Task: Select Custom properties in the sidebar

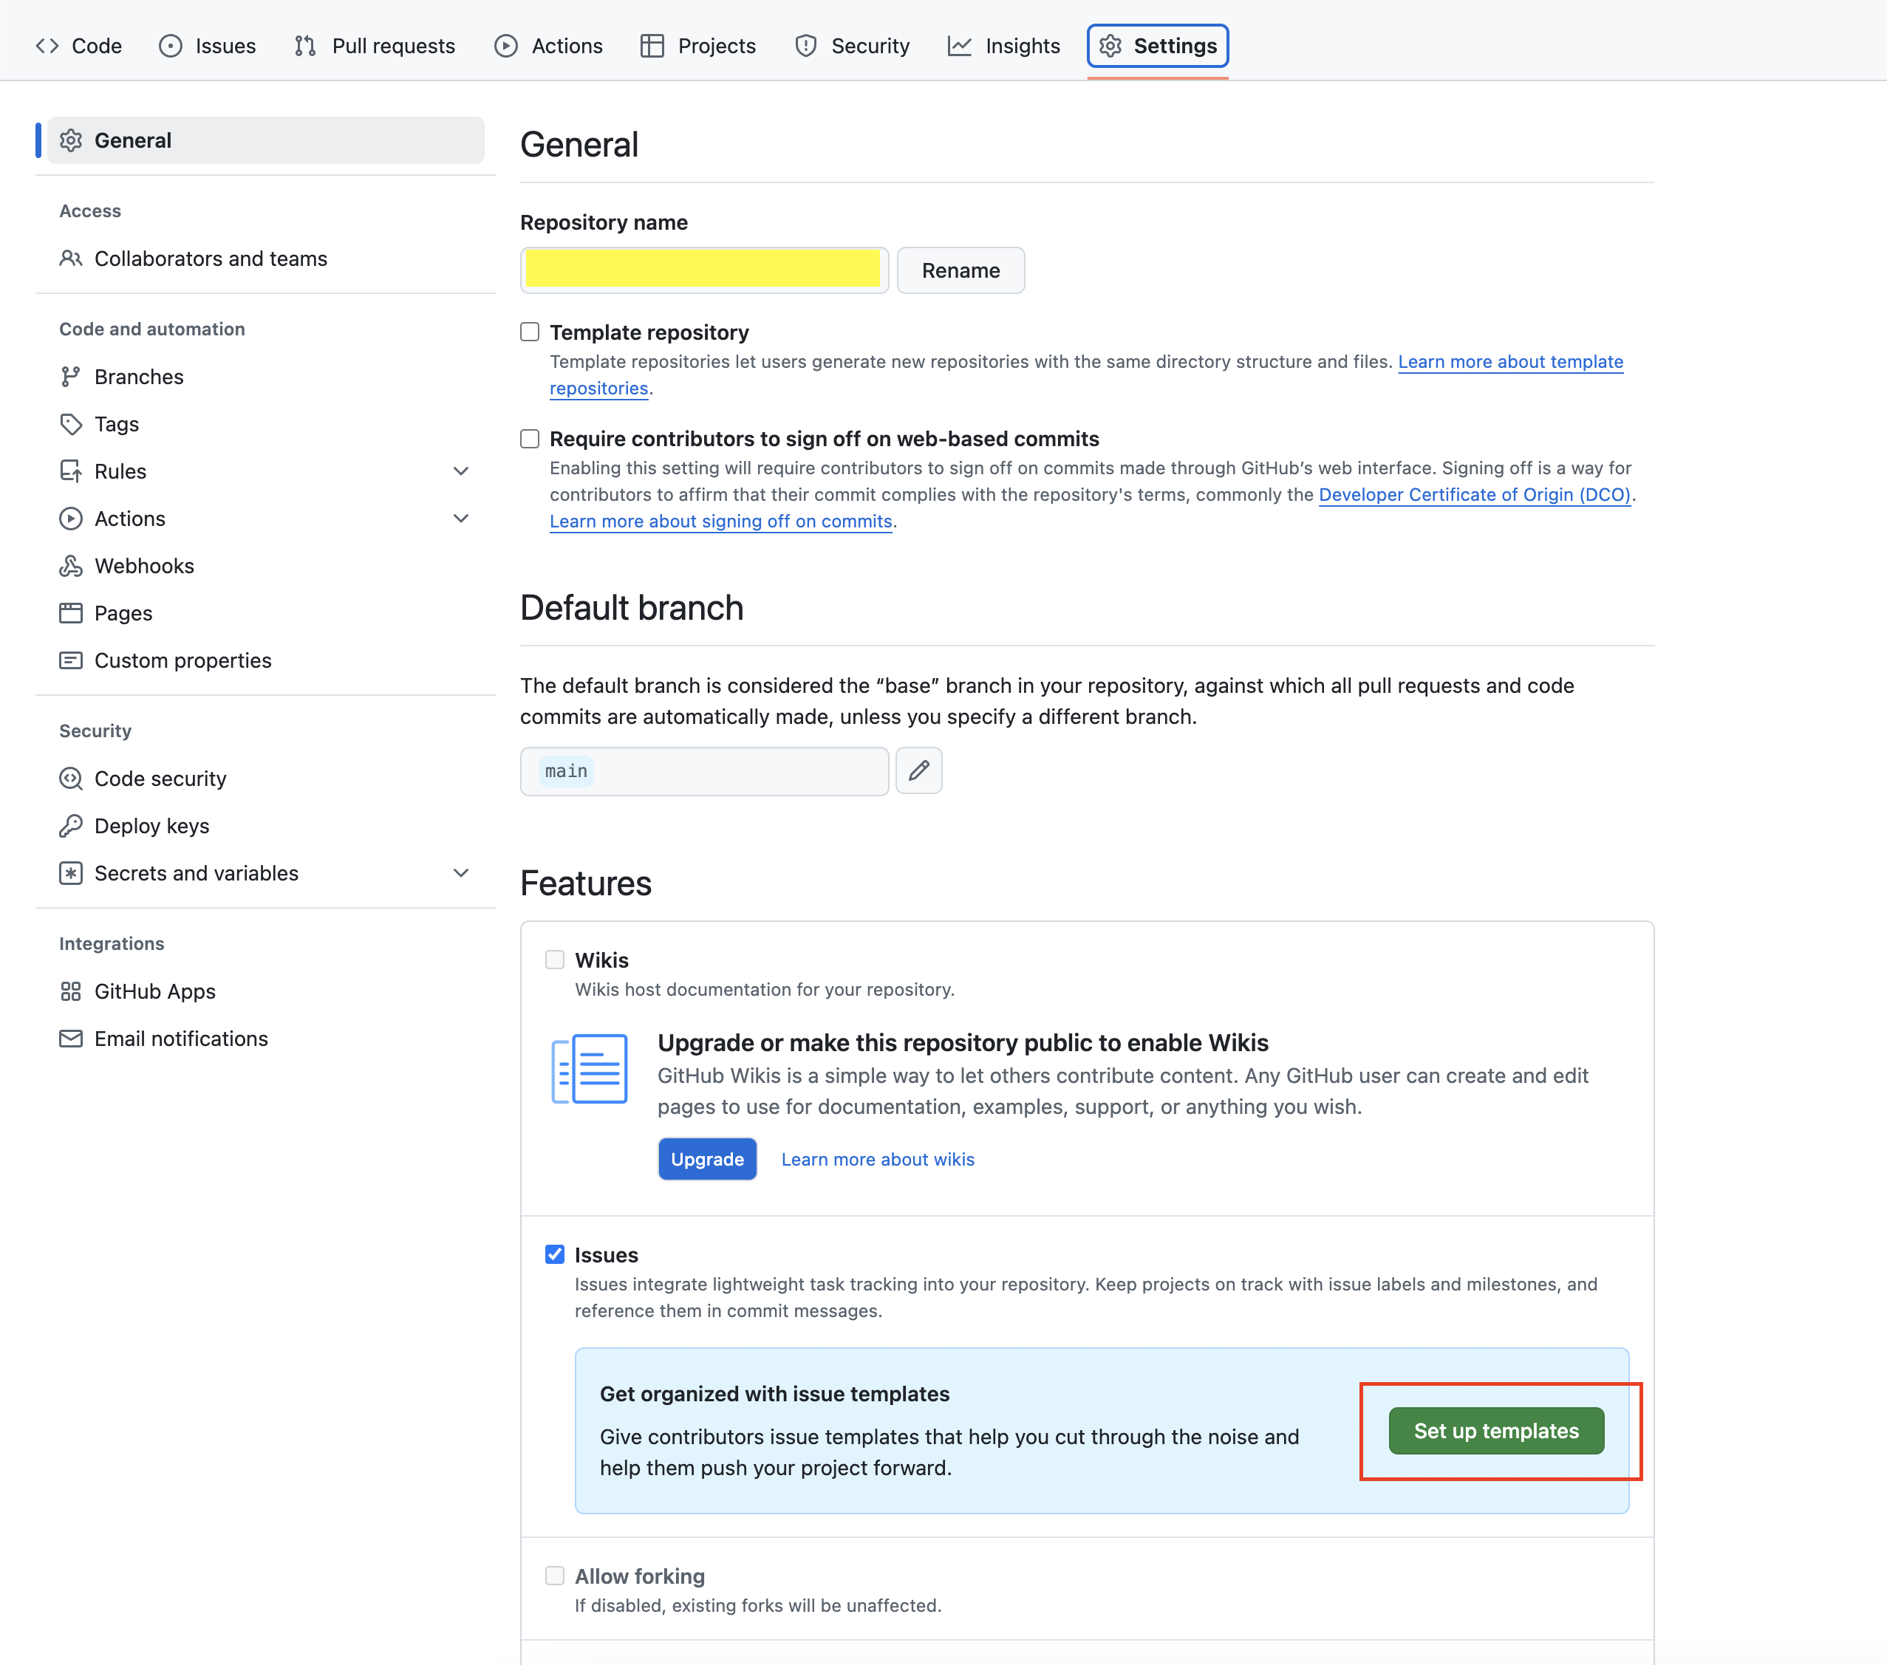Action: click(x=182, y=660)
